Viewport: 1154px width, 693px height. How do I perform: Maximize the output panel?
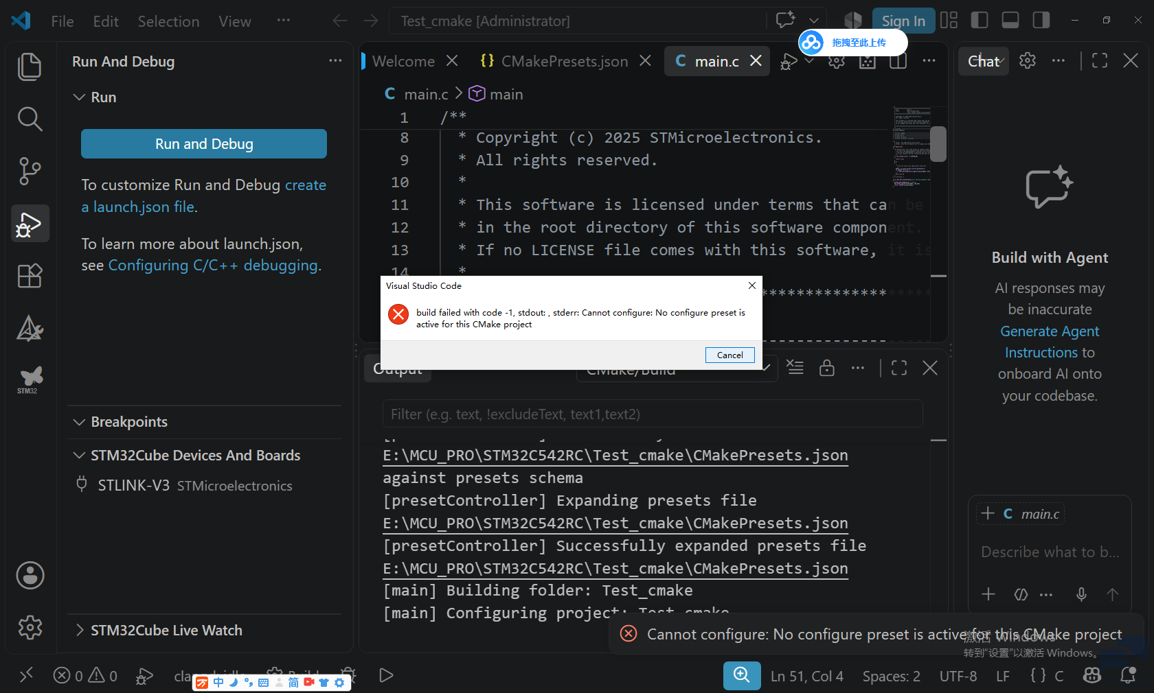(x=898, y=368)
